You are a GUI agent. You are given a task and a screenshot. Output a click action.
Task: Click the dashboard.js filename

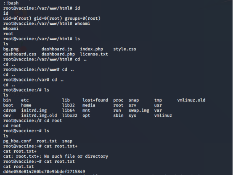(x=57, y=49)
